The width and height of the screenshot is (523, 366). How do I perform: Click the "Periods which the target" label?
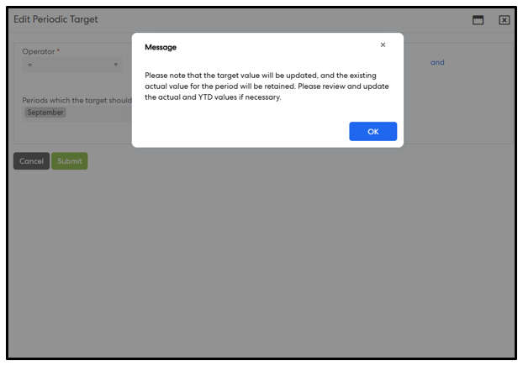[x=76, y=101]
